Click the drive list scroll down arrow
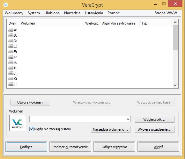This screenshot has height=159, width=185. pyautogui.click(x=175, y=85)
